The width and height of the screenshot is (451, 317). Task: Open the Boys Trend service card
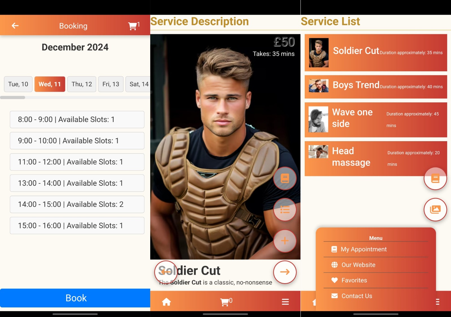pyautogui.click(x=376, y=87)
